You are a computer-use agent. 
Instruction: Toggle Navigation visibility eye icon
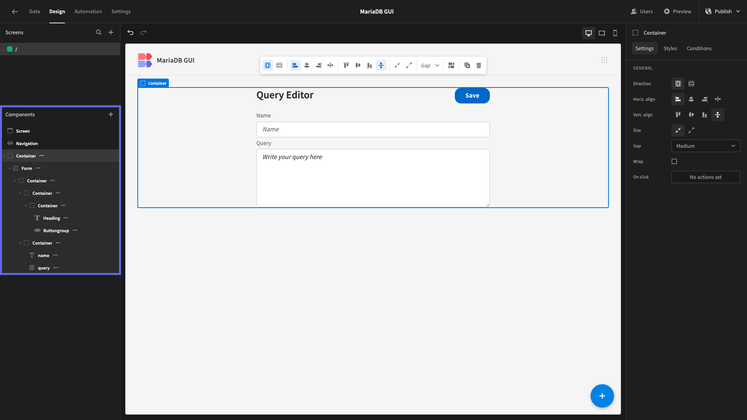click(x=10, y=143)
